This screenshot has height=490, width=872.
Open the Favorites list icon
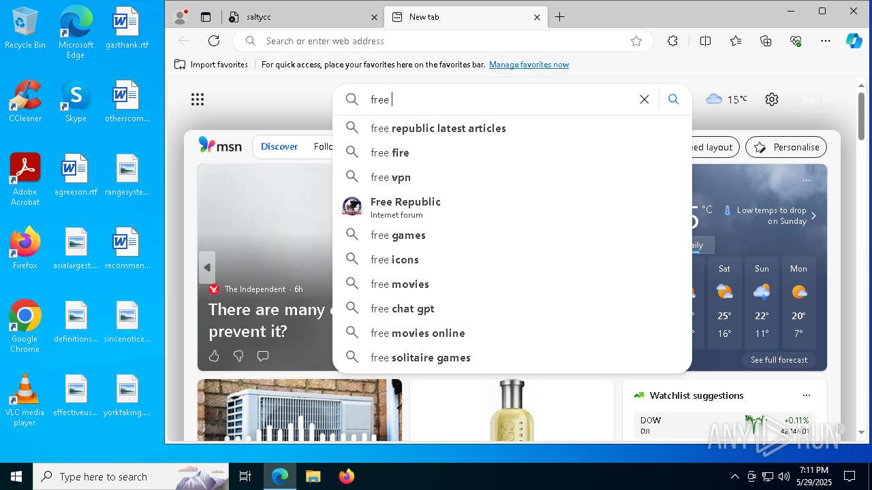click(x=736, y=41)
